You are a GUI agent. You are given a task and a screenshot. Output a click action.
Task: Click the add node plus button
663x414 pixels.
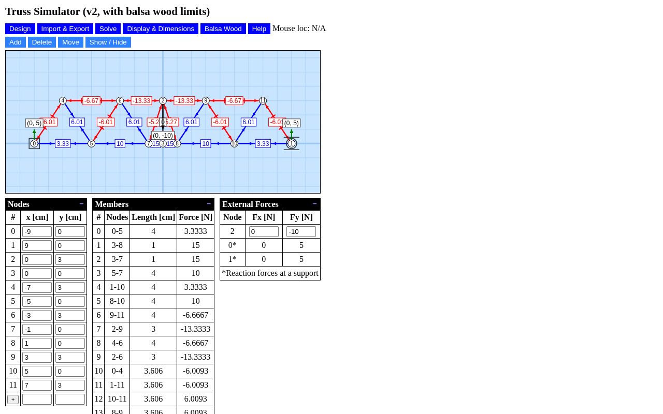[13, 400]
